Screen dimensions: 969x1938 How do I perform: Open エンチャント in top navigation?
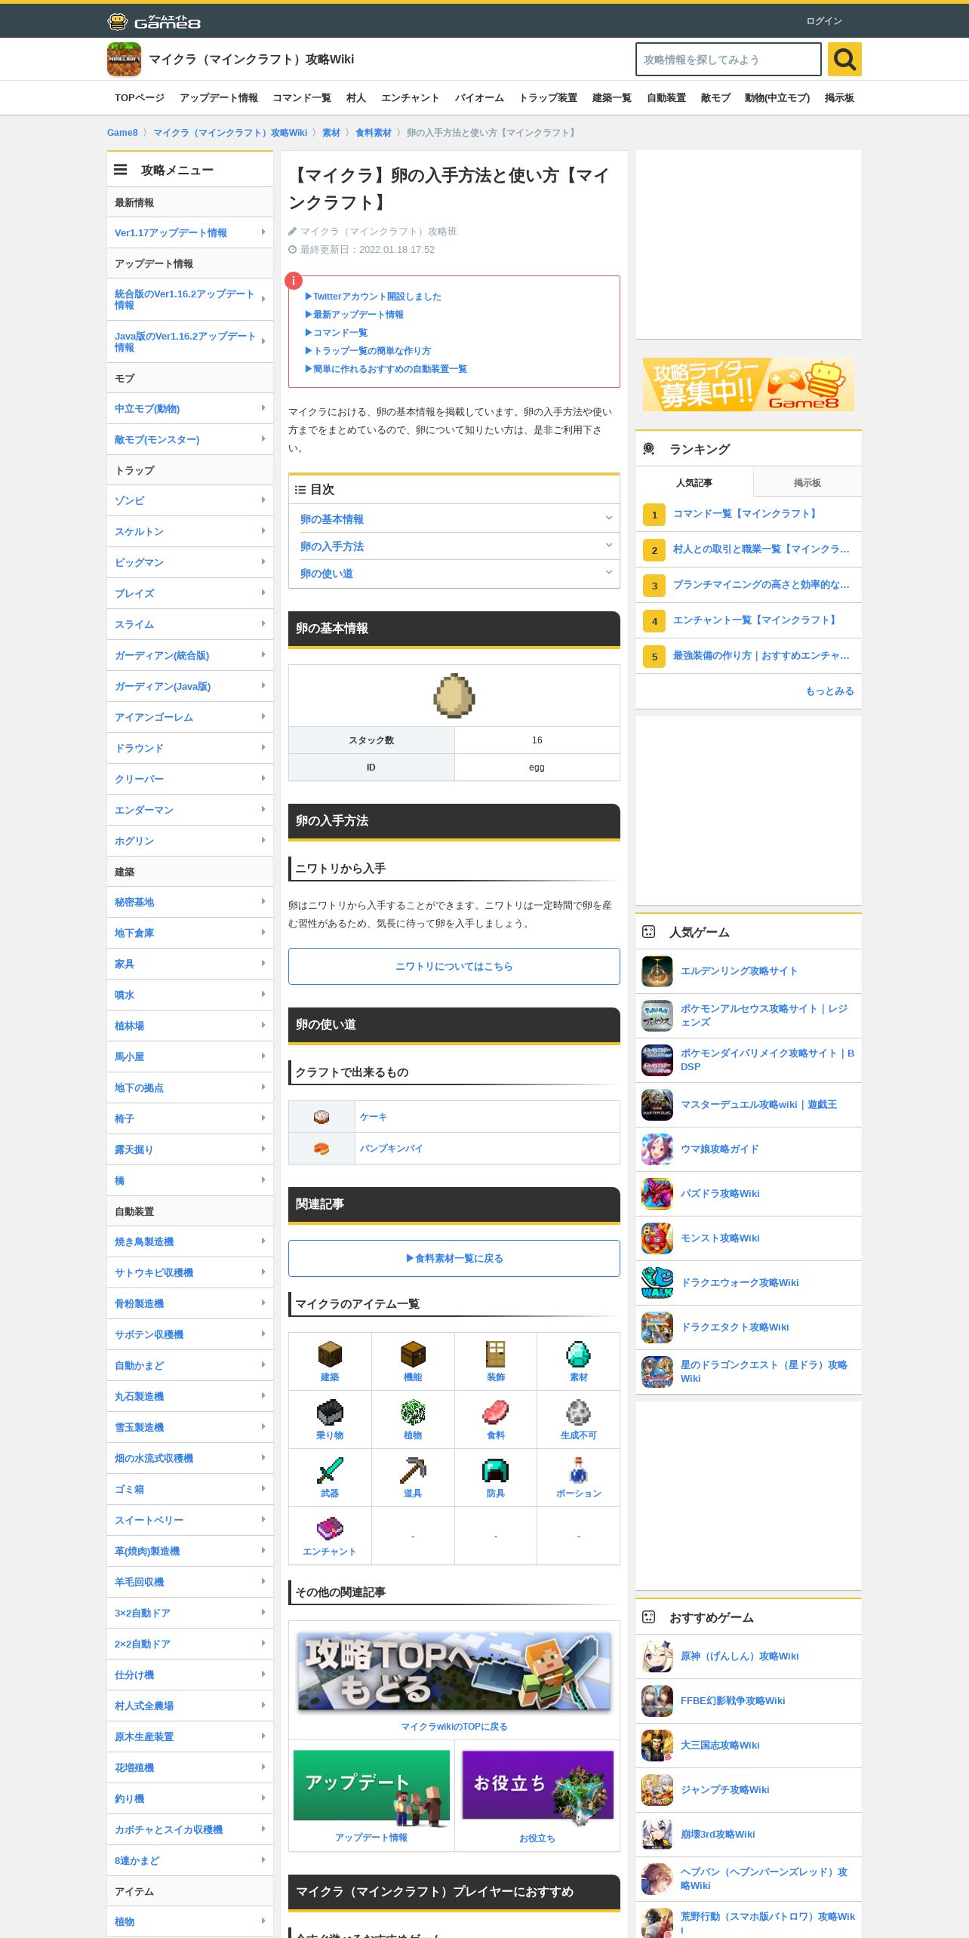(x=410, y=98)
